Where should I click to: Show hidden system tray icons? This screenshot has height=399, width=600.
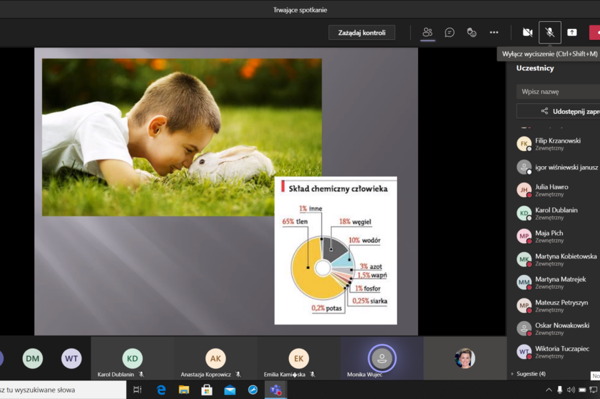(x=549, y=390)
